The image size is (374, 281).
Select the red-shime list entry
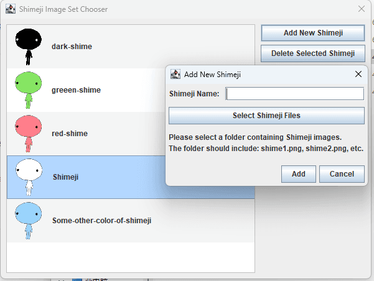86,134
